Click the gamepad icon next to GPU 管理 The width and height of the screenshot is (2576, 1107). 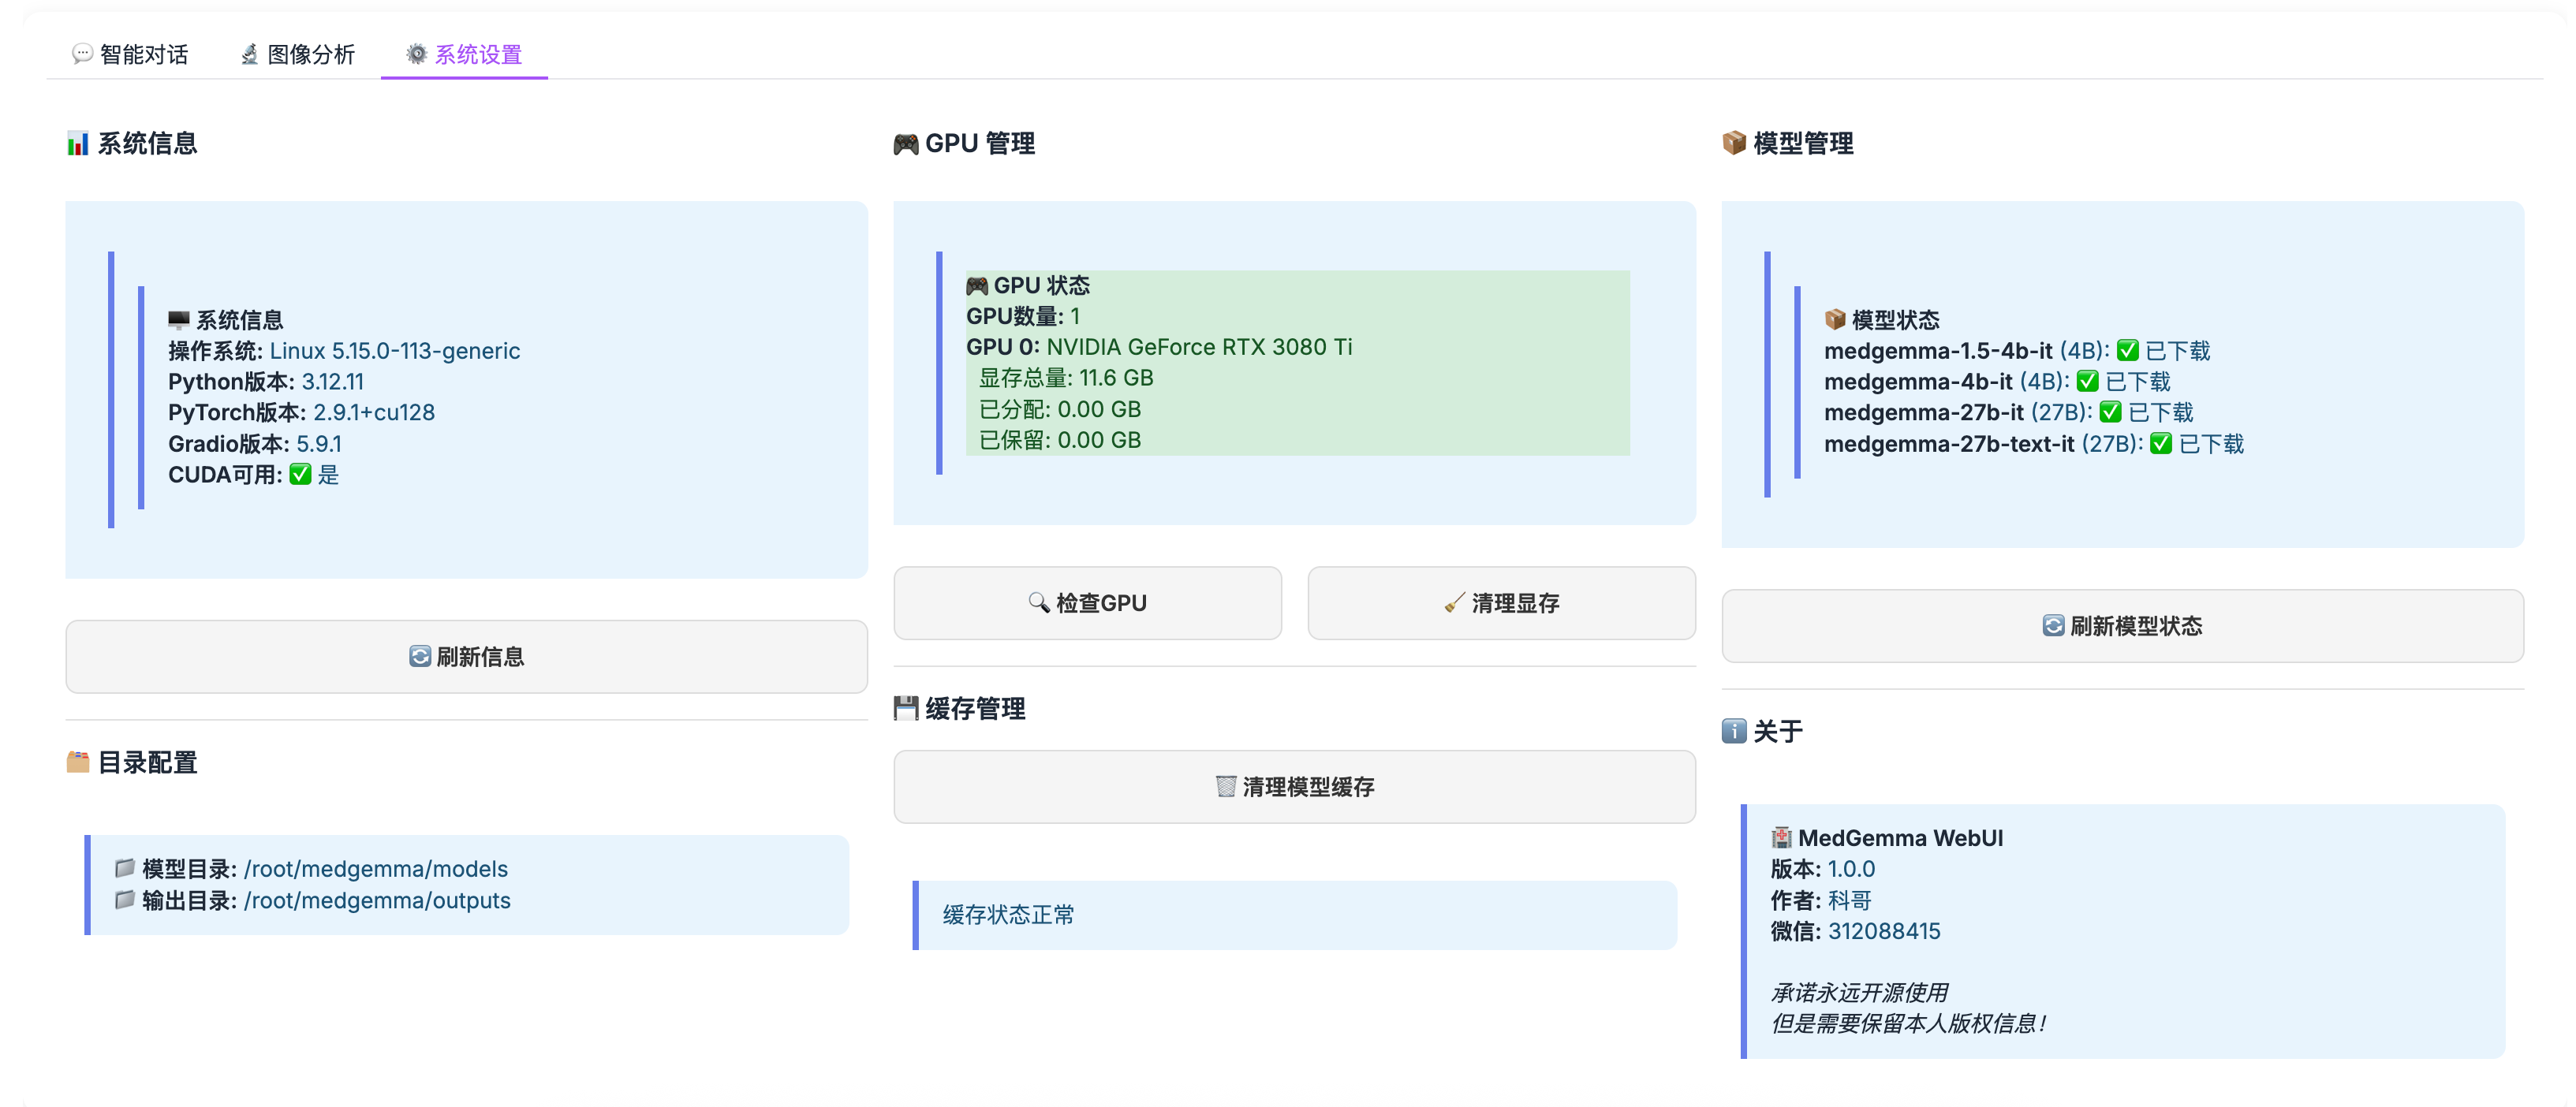[x=905, y=144]
